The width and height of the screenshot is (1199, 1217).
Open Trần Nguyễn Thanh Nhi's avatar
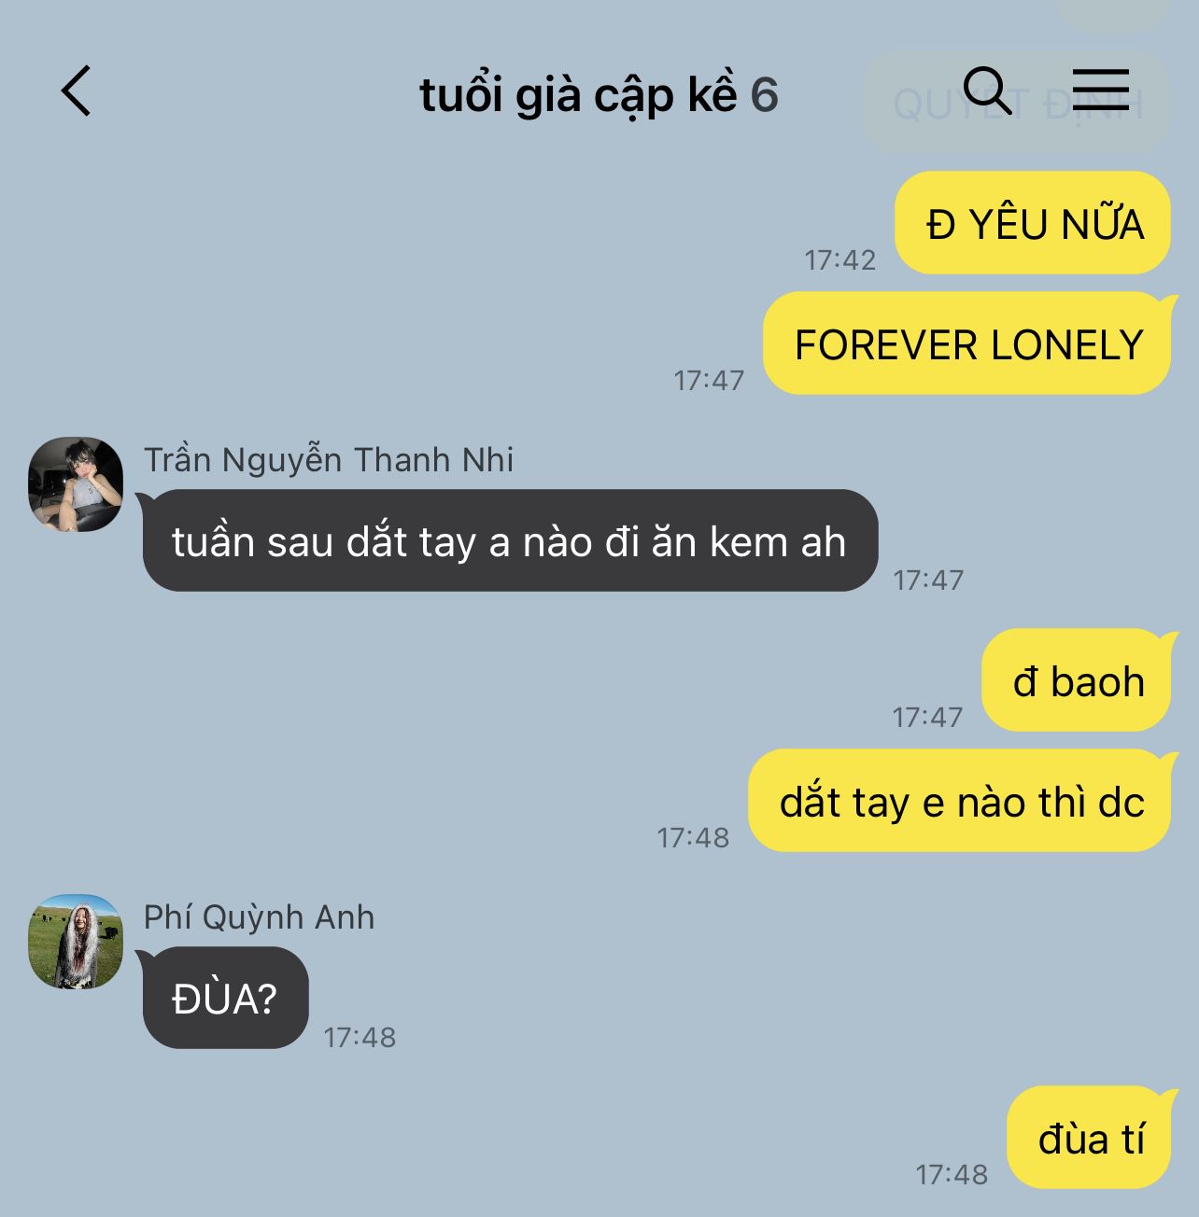pyautogui.click(x=76, y=483)
